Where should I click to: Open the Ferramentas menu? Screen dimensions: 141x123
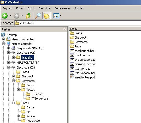pos(63,8)
